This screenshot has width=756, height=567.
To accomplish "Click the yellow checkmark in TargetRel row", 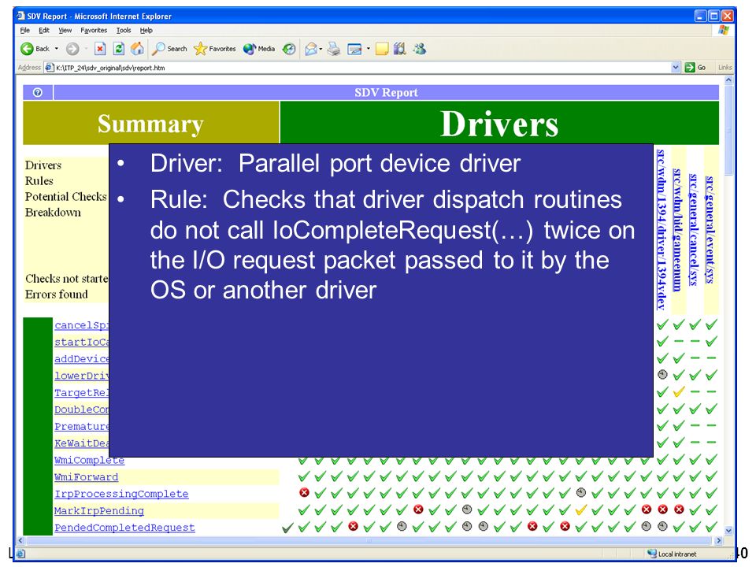I will [679, 391].
